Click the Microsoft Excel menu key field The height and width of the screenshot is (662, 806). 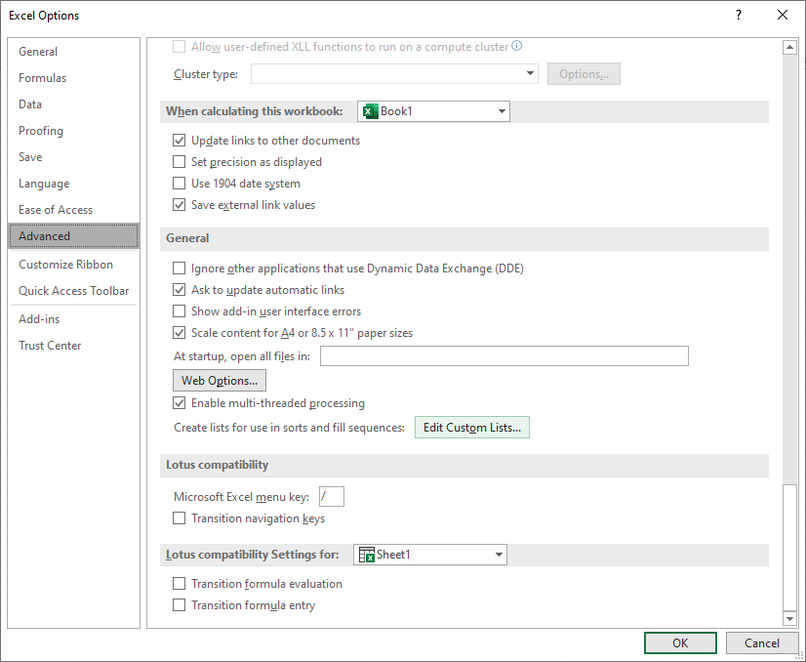click(x=332, y=496)
